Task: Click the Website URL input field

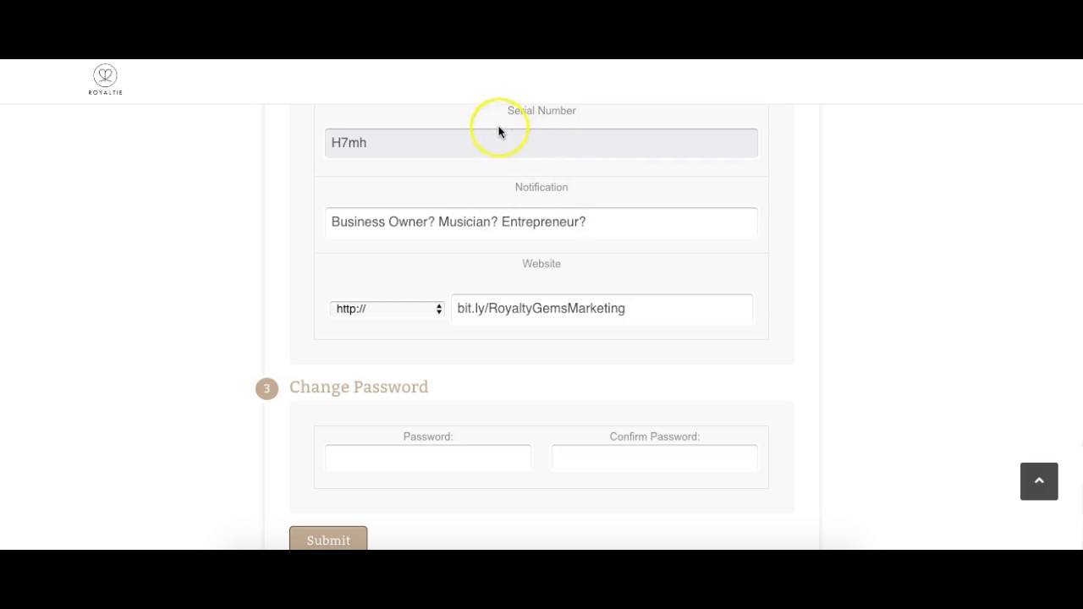Action: click(x=602, y=309)
